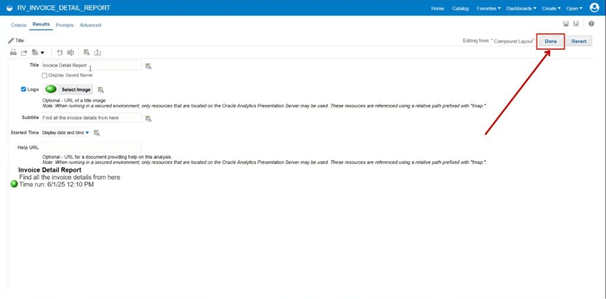Viewport: 606px width, 299px height.
Task: Open the Favorites dropdown menu
Action: (x=488, y=8)
